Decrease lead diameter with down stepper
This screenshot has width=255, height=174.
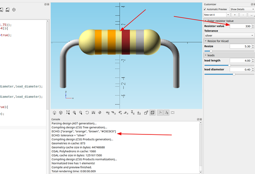253,71
